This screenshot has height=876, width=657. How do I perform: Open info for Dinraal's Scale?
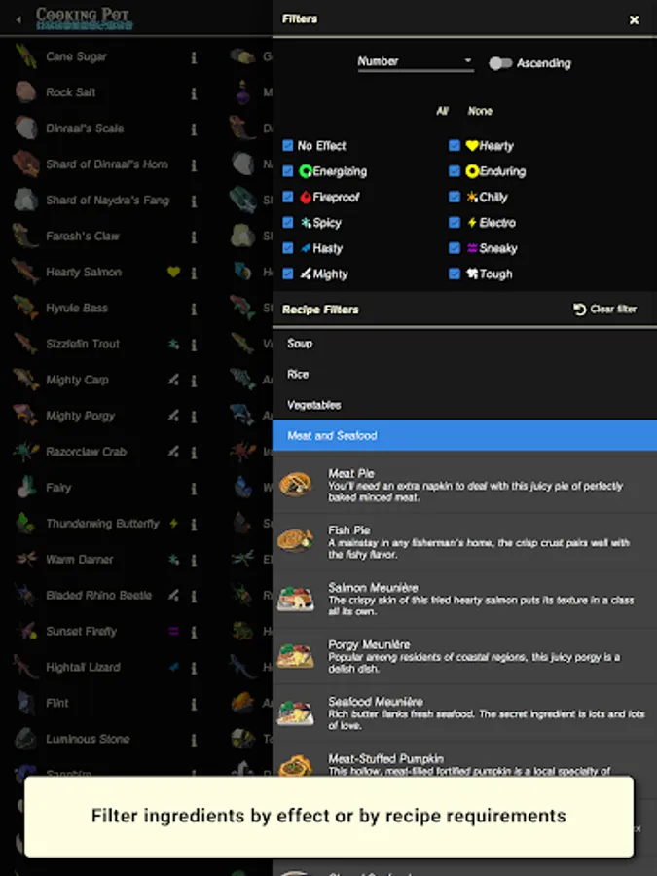(x=194, y=129)
